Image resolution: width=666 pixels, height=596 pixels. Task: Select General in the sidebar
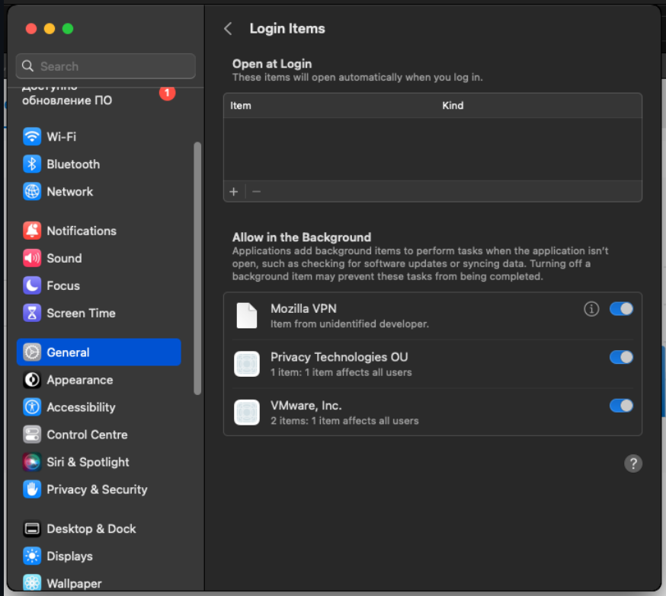[x=99, y=352]
